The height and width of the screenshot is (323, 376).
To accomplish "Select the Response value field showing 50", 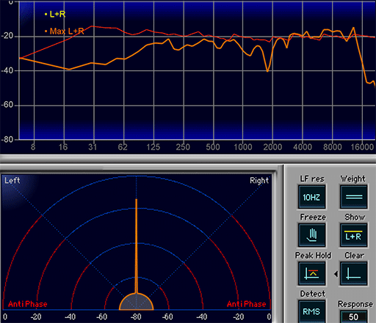I will (x=354, y=316).
